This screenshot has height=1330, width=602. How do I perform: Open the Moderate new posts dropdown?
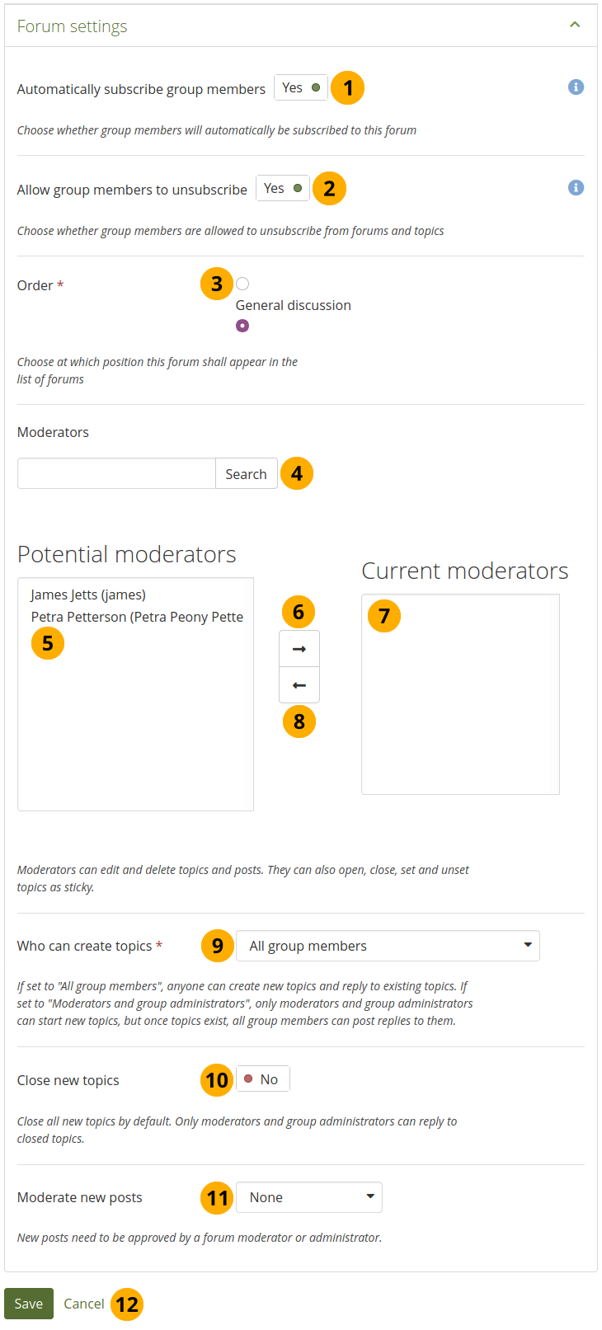click(x=309, y=1197)
